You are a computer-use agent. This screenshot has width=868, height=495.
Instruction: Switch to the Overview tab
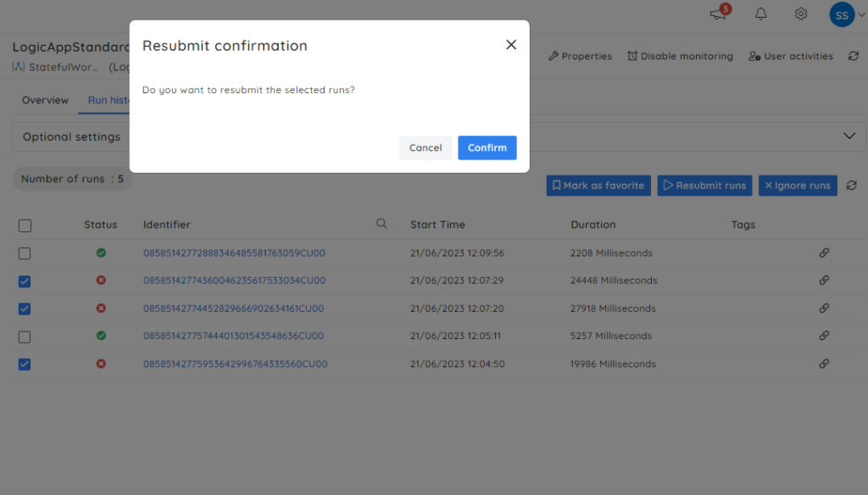click(44, 99)
